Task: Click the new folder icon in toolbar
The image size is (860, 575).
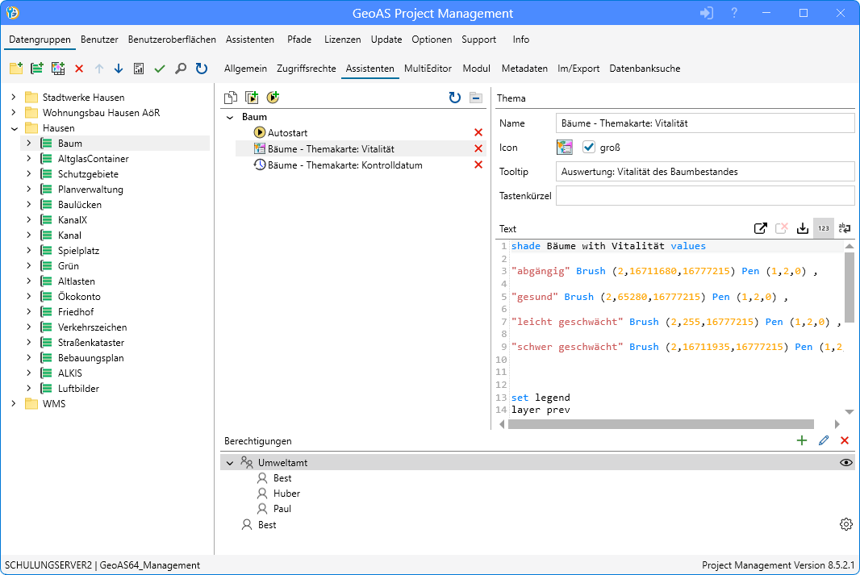Action: click(x=15, y=69)
